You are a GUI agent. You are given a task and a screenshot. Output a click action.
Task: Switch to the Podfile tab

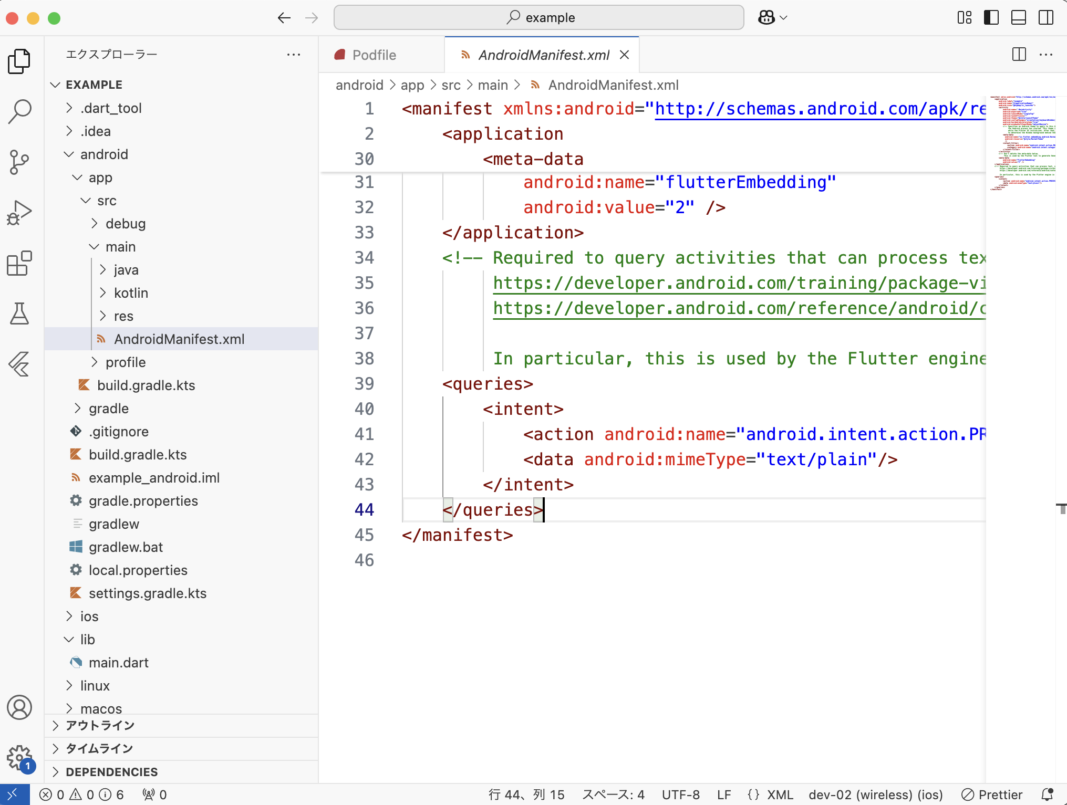pos(374,55)
